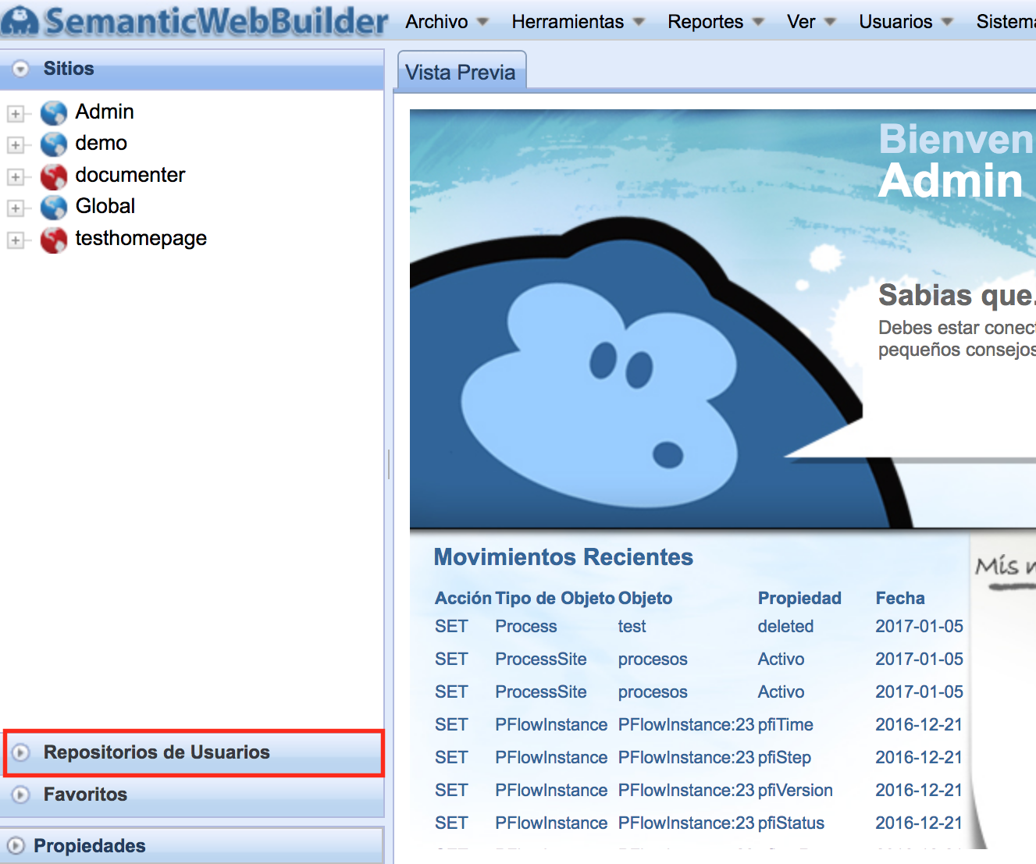
Task: Expand the demo tree node
Action: [x=15, y=145]
